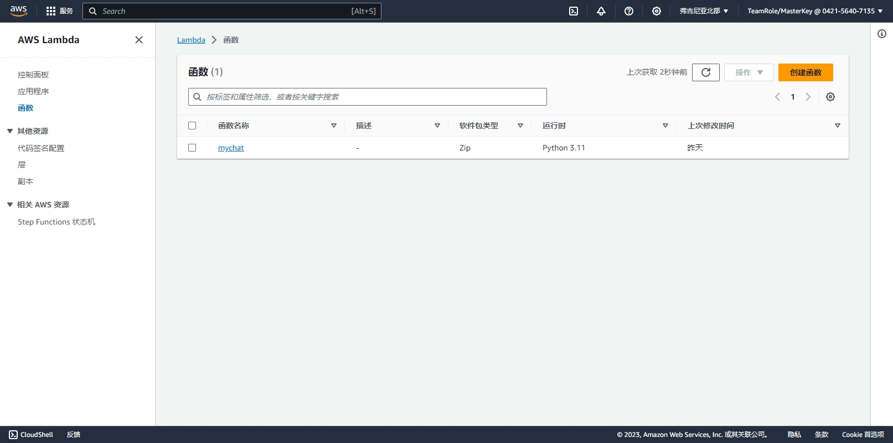Collapse the 相关 AWS 资源 section

point(10,205)
